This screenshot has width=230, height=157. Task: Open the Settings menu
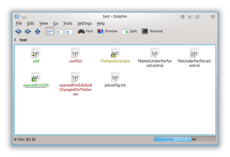[84, 23]
